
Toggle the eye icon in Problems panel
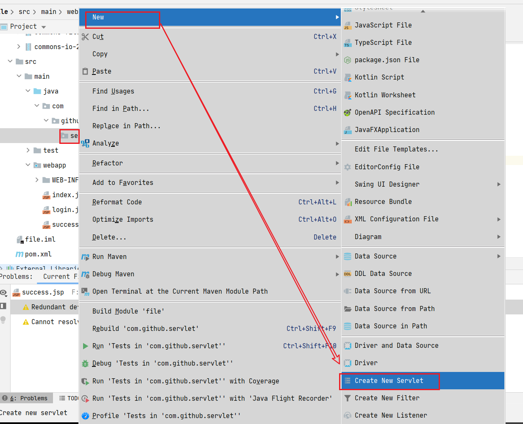pos(3,293)
